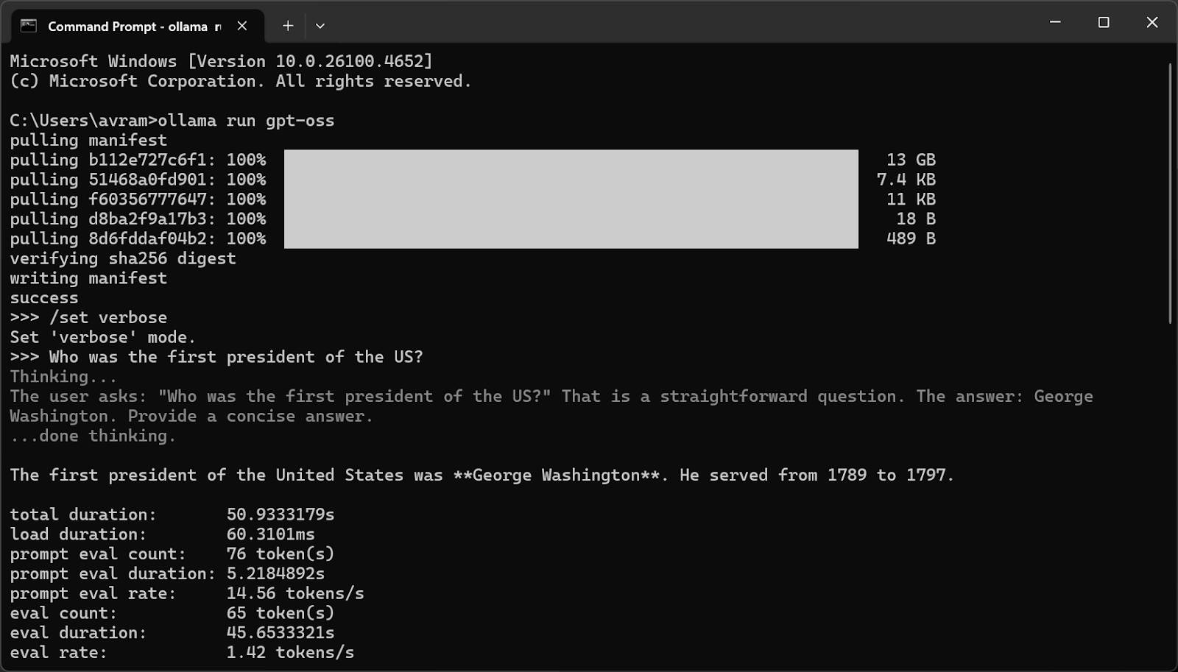1178x672 pixels.
Task: Click the 'Who was the first president' prompt
Action: [x=236, y=357]
